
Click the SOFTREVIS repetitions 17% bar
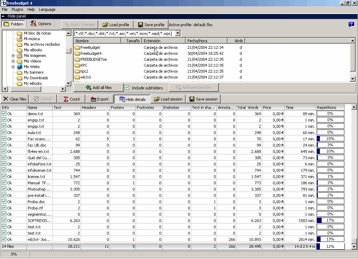coord(330,221)
